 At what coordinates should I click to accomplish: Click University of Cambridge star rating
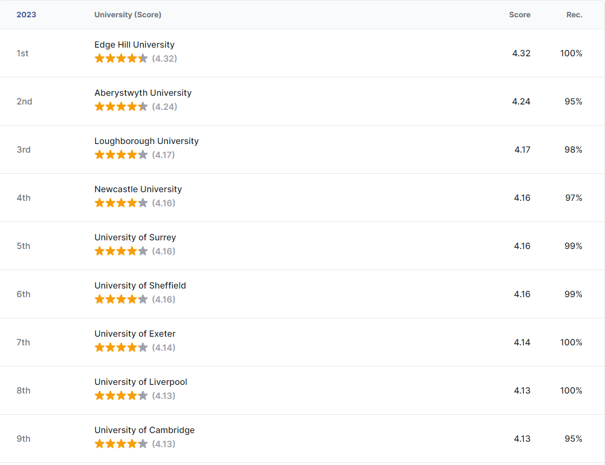121,444
